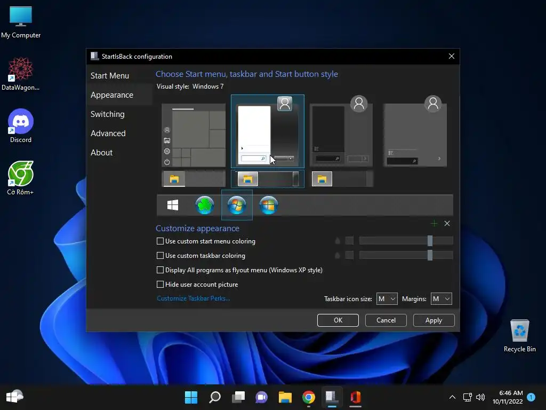The height and width of the screenshot is (410, 546).
Task: Choose the Windows 7 glossy taskbar style
Action: click(268, 179)
